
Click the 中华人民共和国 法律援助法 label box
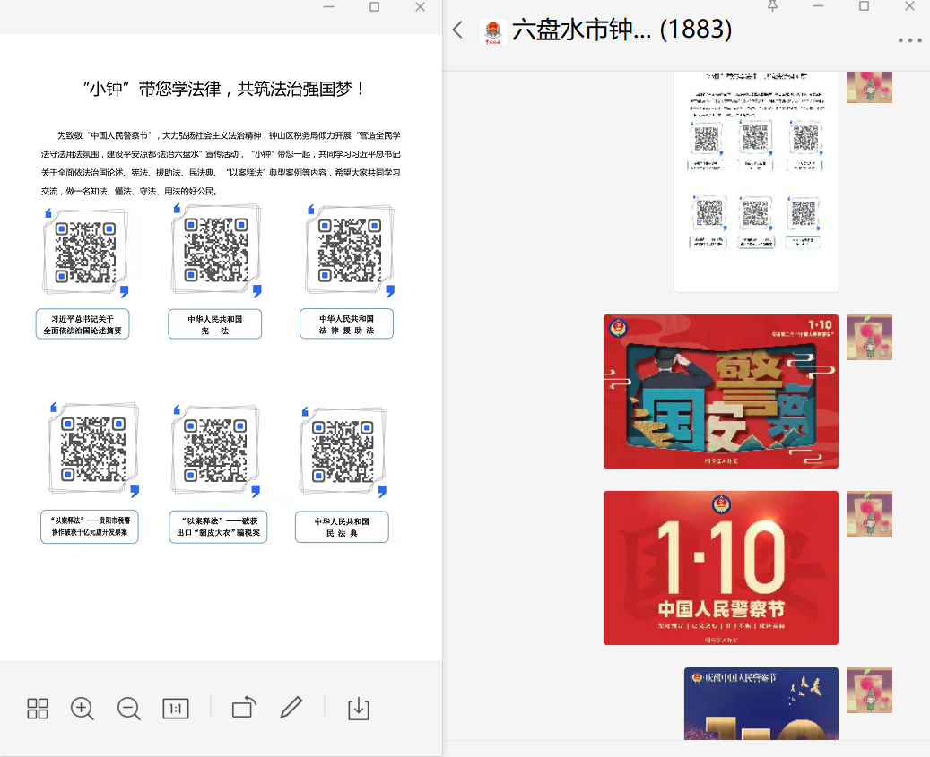[x=346, y=323]
